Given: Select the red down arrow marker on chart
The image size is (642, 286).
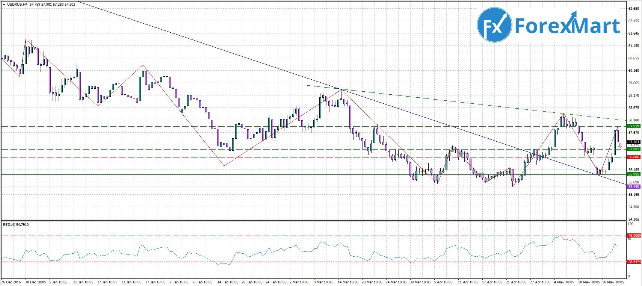Looking at the screenshot, I should 620,145.
